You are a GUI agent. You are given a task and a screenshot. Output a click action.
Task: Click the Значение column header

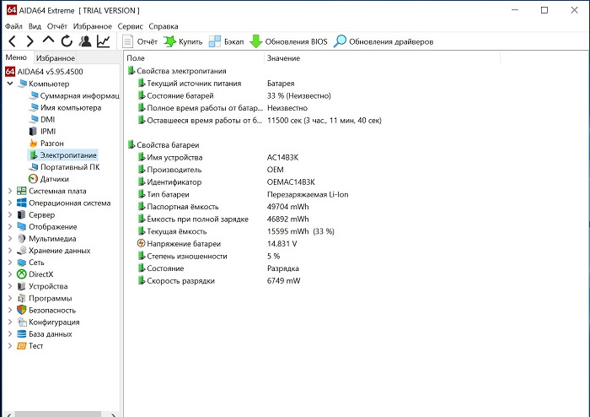tap(383, 58)
